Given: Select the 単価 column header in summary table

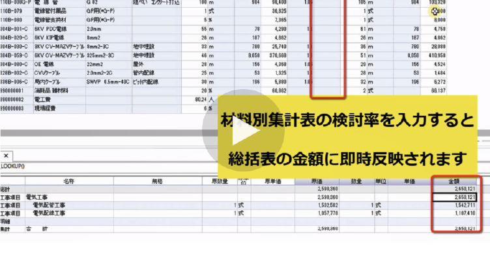Looking at the screenshot, I should coord(409,182).
